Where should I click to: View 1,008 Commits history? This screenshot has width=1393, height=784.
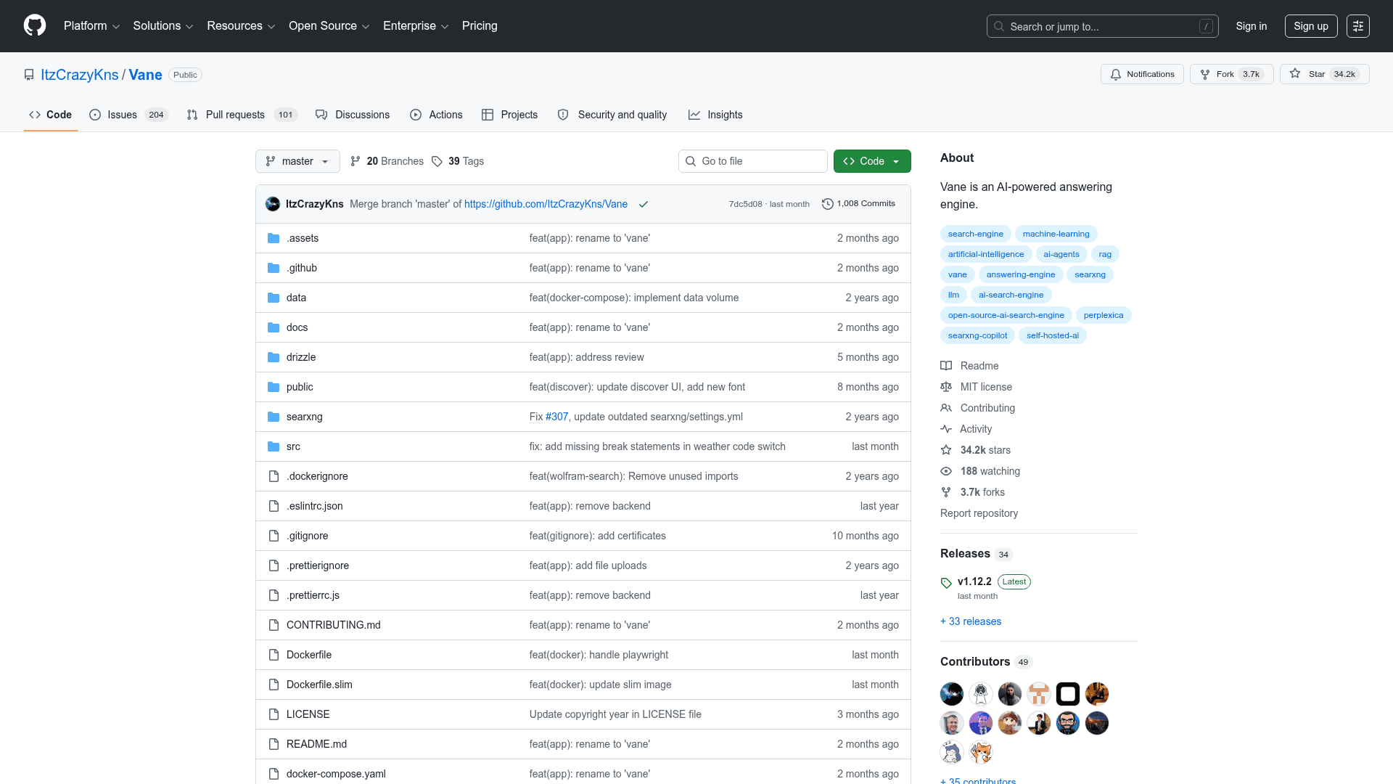click(858, 204)
